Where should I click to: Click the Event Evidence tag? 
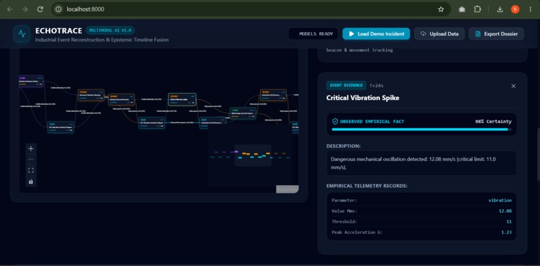(x=346, y=86)
